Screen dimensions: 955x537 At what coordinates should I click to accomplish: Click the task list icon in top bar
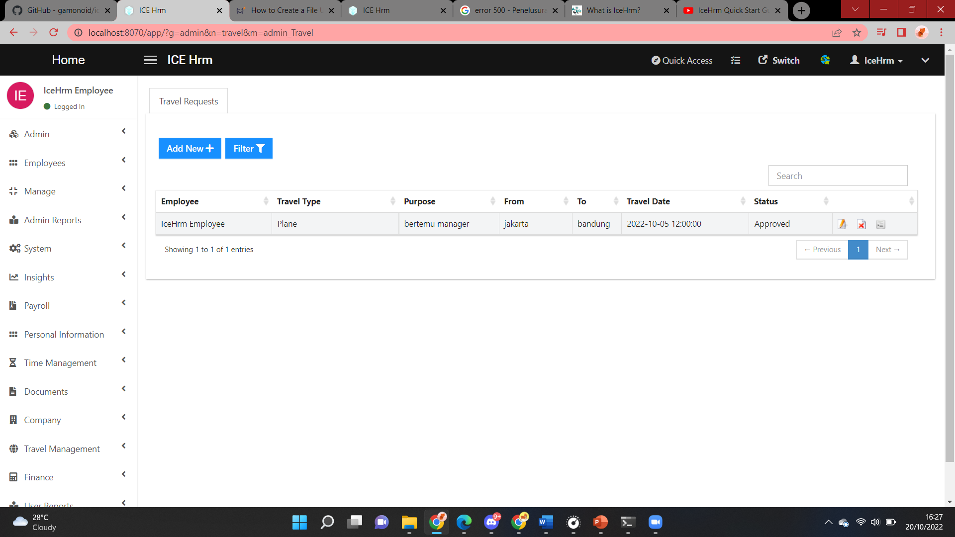[x=736, y=60]
